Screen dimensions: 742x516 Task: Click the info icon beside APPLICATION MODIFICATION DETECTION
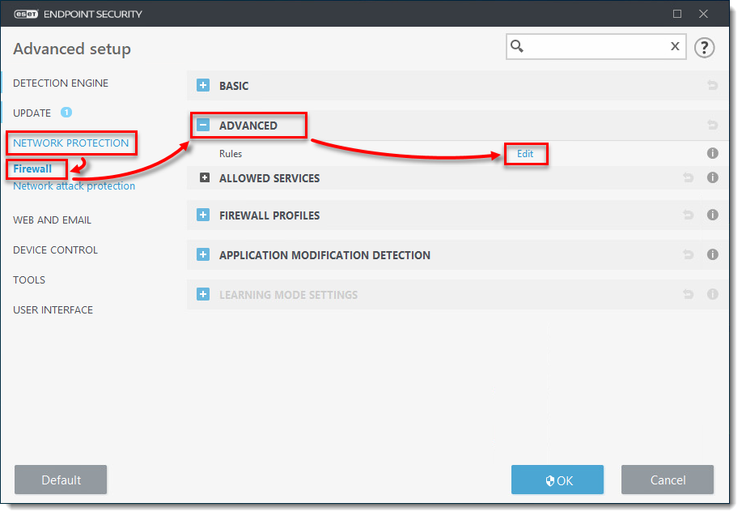tap(713, 254)
